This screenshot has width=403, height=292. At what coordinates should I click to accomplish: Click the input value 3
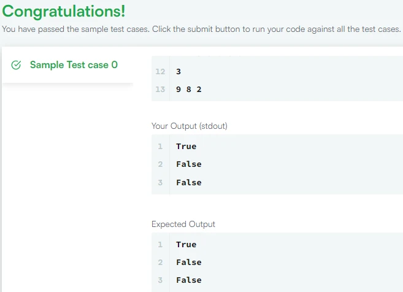click(x=178, y=72)
